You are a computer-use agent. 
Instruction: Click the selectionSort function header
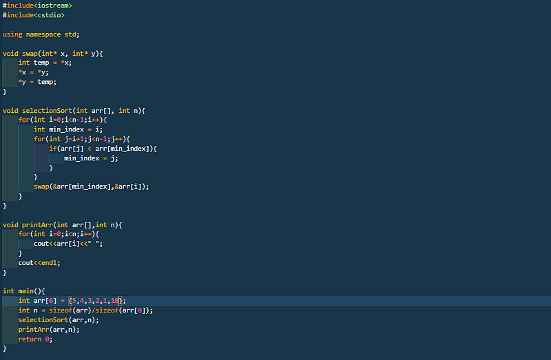pyautogui.click(x=74, y=111)
